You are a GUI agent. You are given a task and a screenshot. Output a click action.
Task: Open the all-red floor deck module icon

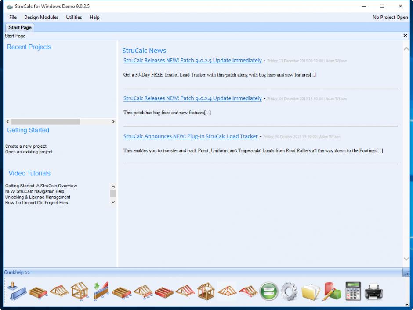[x=164, y=292]
